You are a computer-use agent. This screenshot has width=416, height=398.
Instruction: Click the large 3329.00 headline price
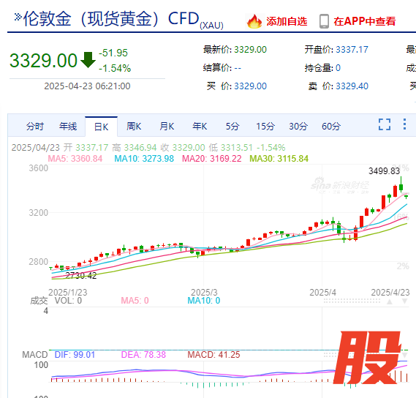click(44, 61)
